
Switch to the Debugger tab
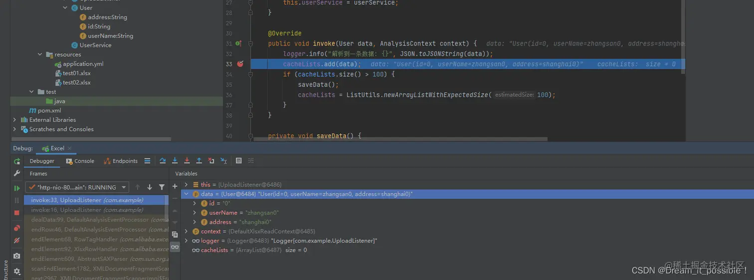(42, 161)
